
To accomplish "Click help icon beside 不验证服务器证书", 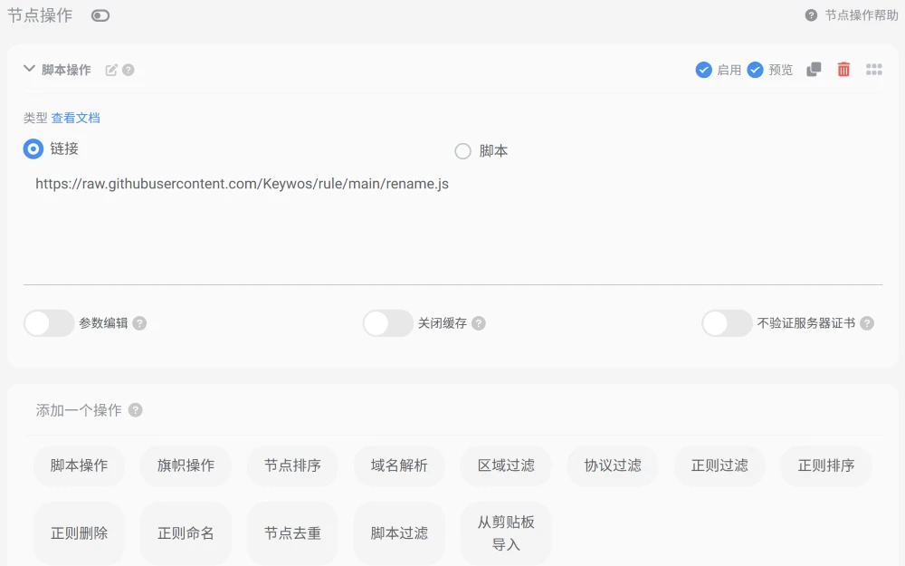I will pos(867,323).
